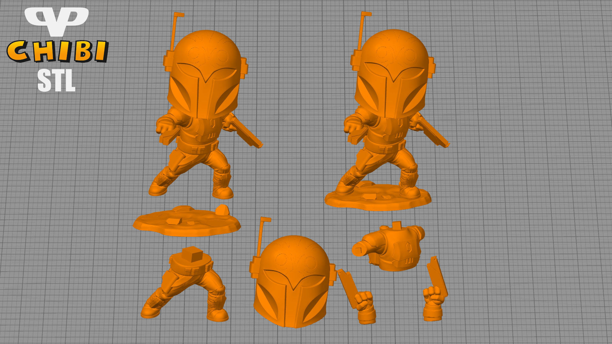Select the blaster hand below torso part

[x=435, y=288]
